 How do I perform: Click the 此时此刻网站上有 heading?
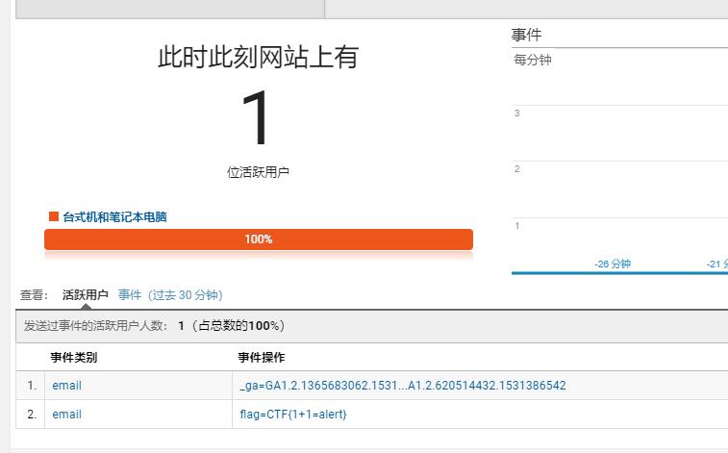258,58
